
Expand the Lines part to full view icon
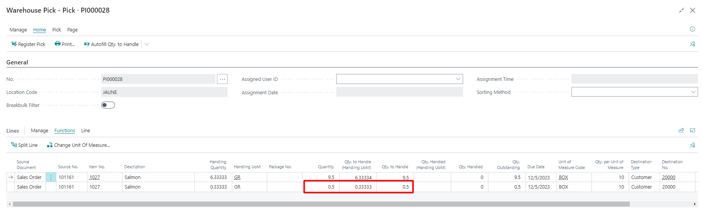[693, 130]
